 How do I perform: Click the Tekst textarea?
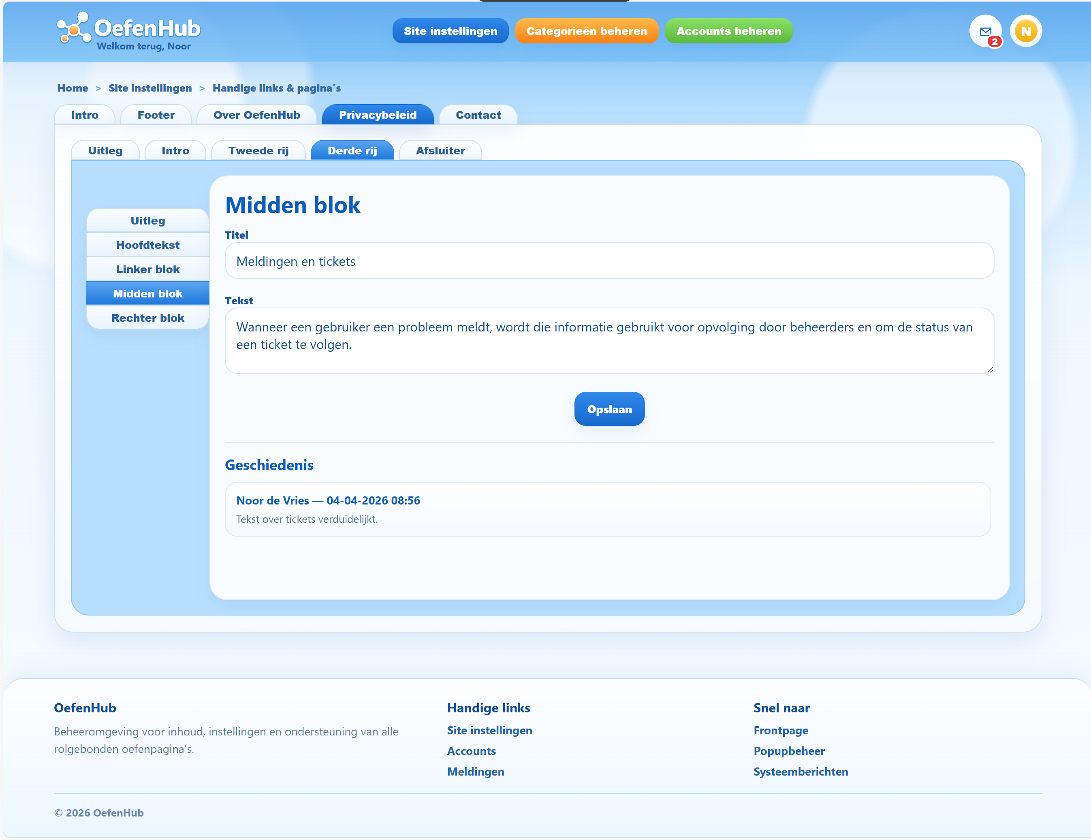609,341
